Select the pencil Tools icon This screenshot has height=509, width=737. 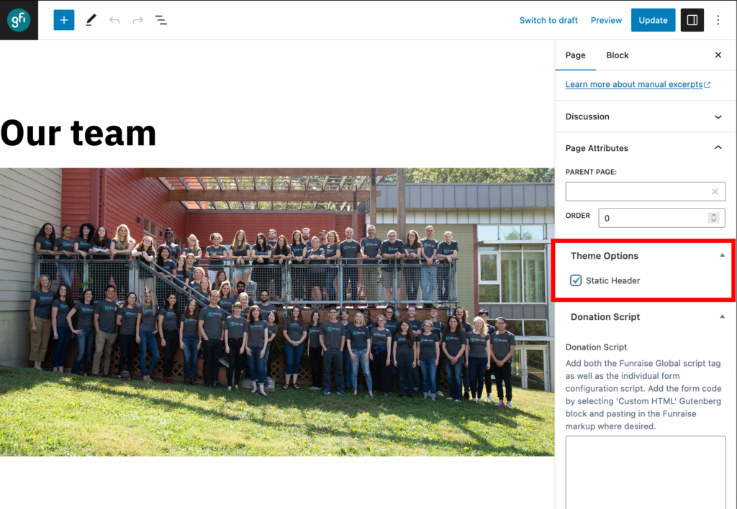[x=91, y=20]
